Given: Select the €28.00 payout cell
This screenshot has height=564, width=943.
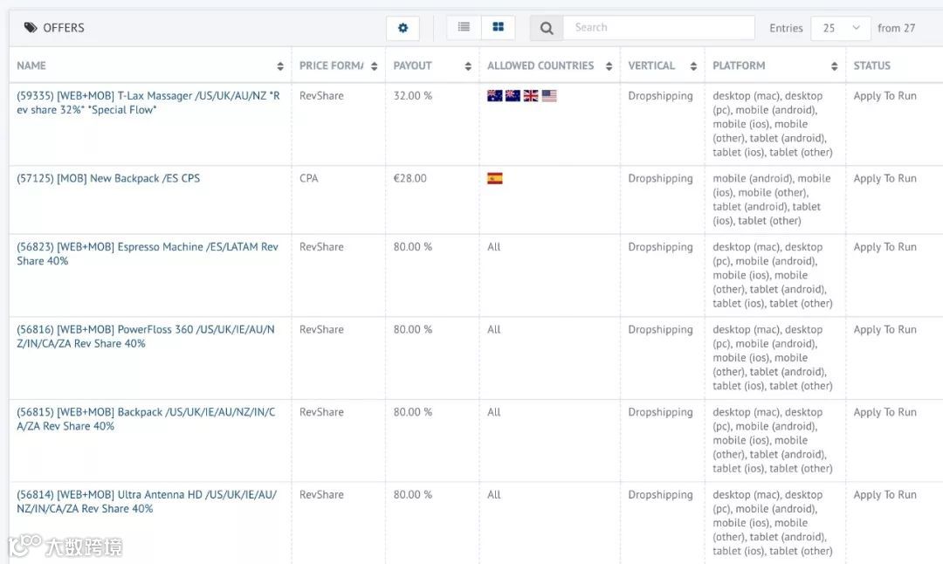Looking at the screenshot, I should [410, 179].
